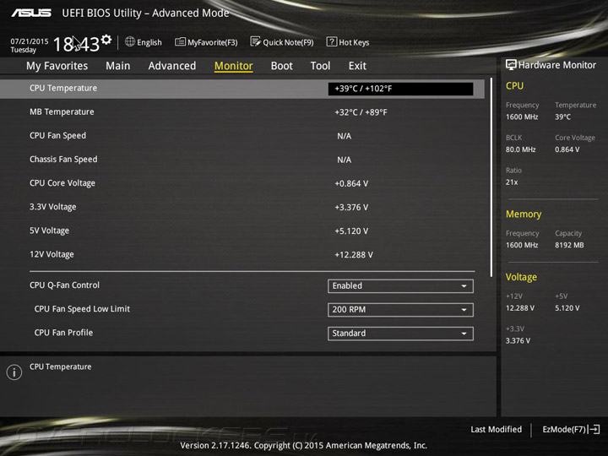Go to the Boot tab
The width and height of the screenshot is (608, 456).
click(281, 66)
